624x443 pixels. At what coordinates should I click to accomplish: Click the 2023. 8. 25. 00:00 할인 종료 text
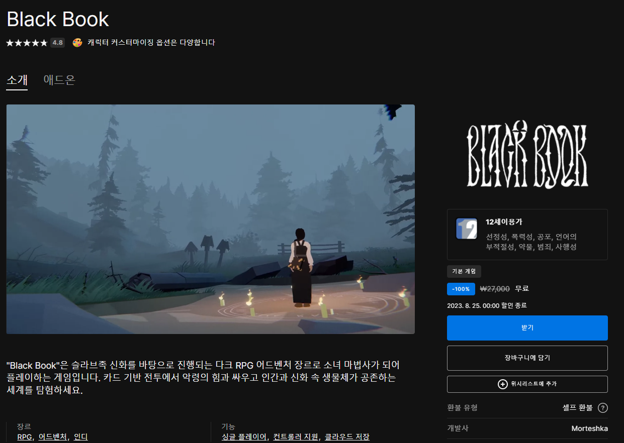click(487, 305)
